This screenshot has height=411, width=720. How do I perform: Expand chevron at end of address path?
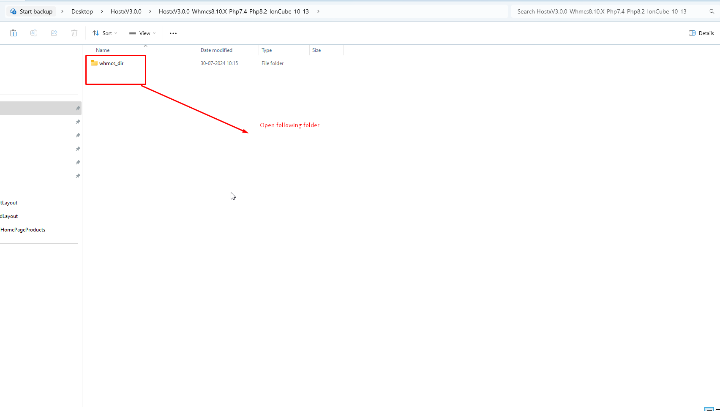[318, 11]
